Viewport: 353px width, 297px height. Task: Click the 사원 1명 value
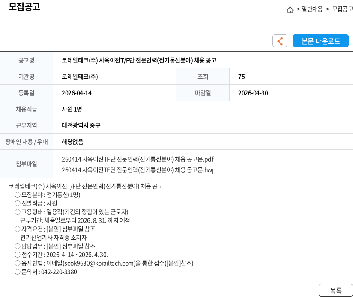click(x=72, y=109)
